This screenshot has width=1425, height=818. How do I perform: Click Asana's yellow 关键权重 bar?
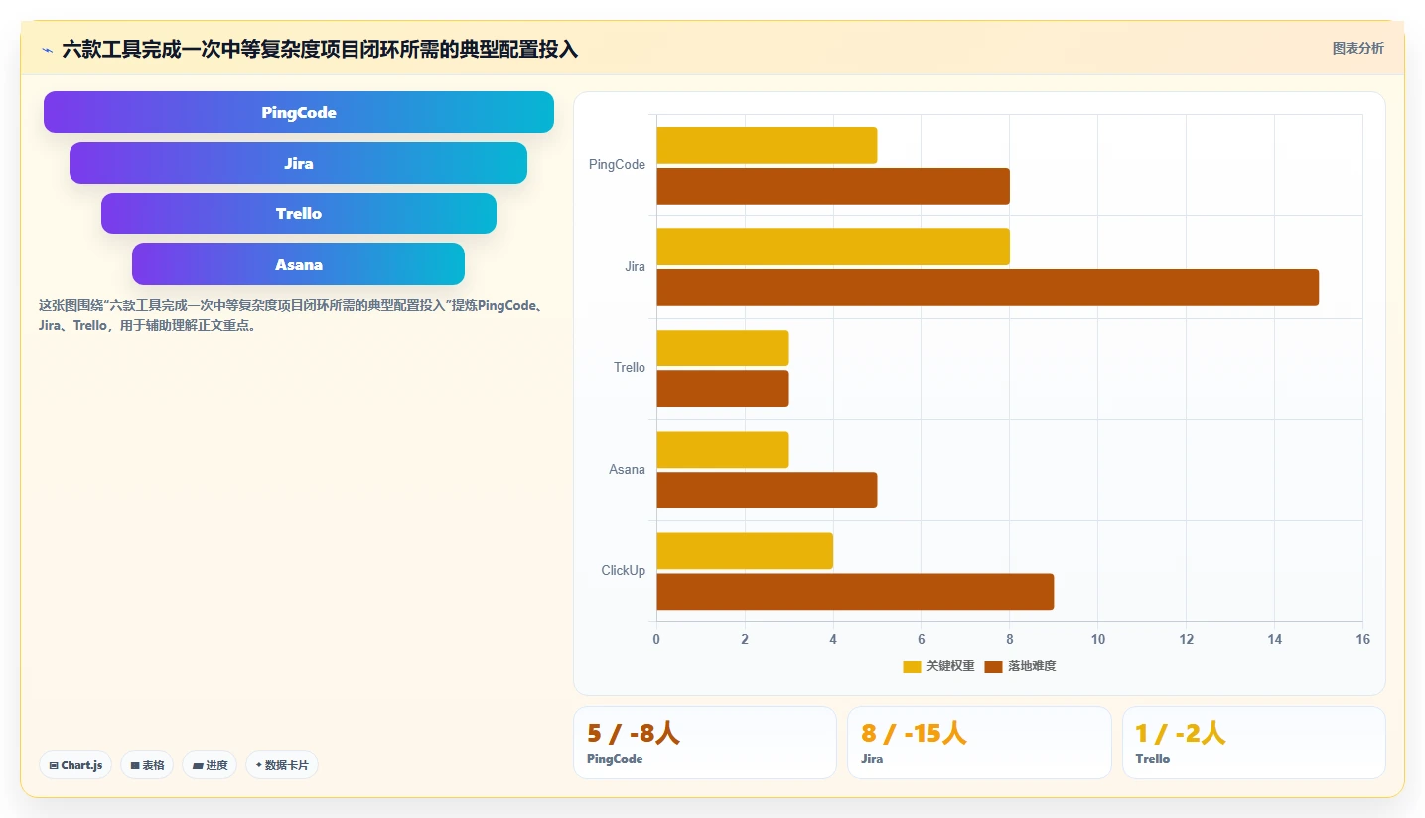[x=722, y=449]
